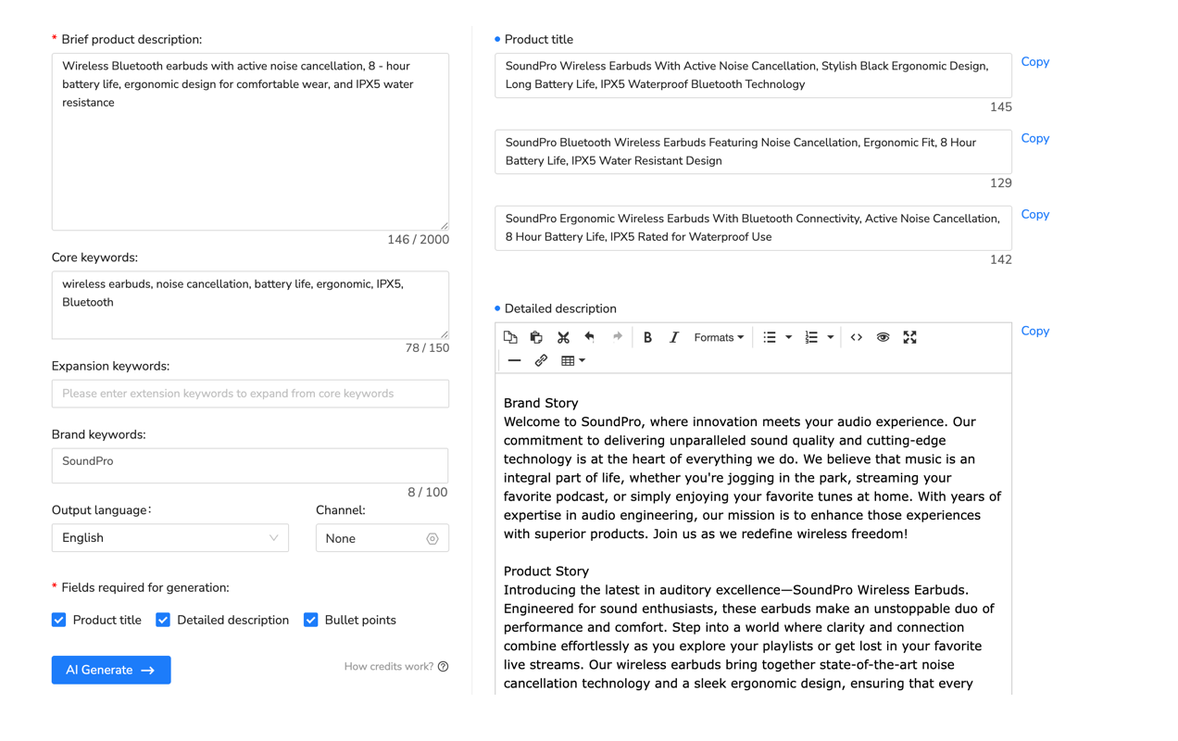The width and height of the screenshot is (1178, 741).
Task: Open the Formats dropdown
Action: pos(719,337)
